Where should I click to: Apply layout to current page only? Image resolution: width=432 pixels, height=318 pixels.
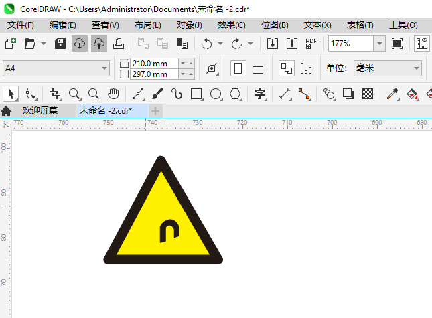click(306, 68)
